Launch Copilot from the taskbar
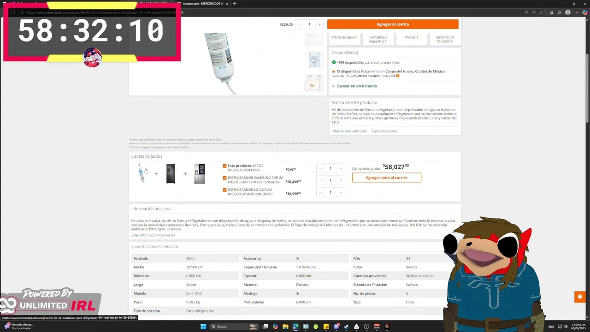 point(275,326)
